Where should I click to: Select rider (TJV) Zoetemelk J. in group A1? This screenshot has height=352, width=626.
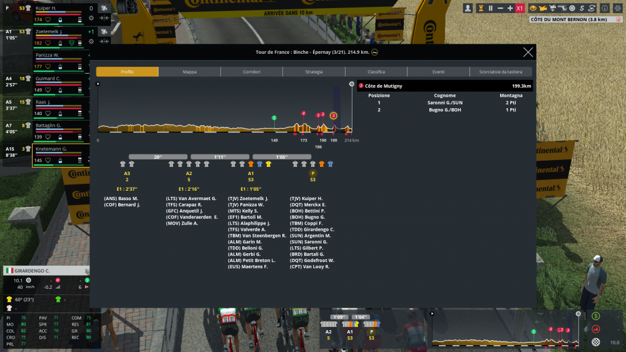pyautogui.click(x=248, y=199)
